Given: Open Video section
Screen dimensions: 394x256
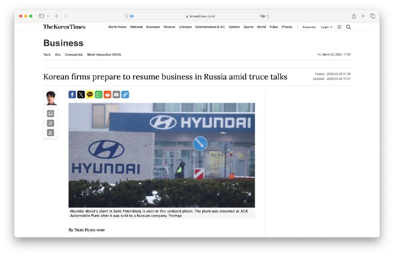Looking at the screenshot, I should pyautogui.click(x=274, y=27).
